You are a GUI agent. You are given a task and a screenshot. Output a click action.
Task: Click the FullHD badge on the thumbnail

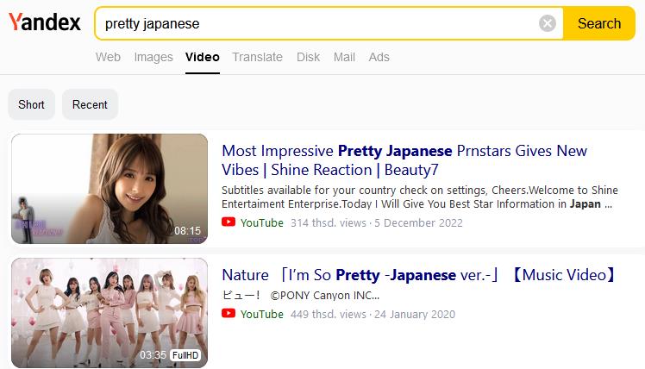(185, 355)
